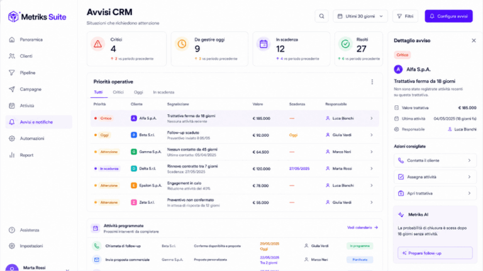Click the search magnifier icon
Image resolution: width=483 pixels, height=271 pixels.
(321, 16)
